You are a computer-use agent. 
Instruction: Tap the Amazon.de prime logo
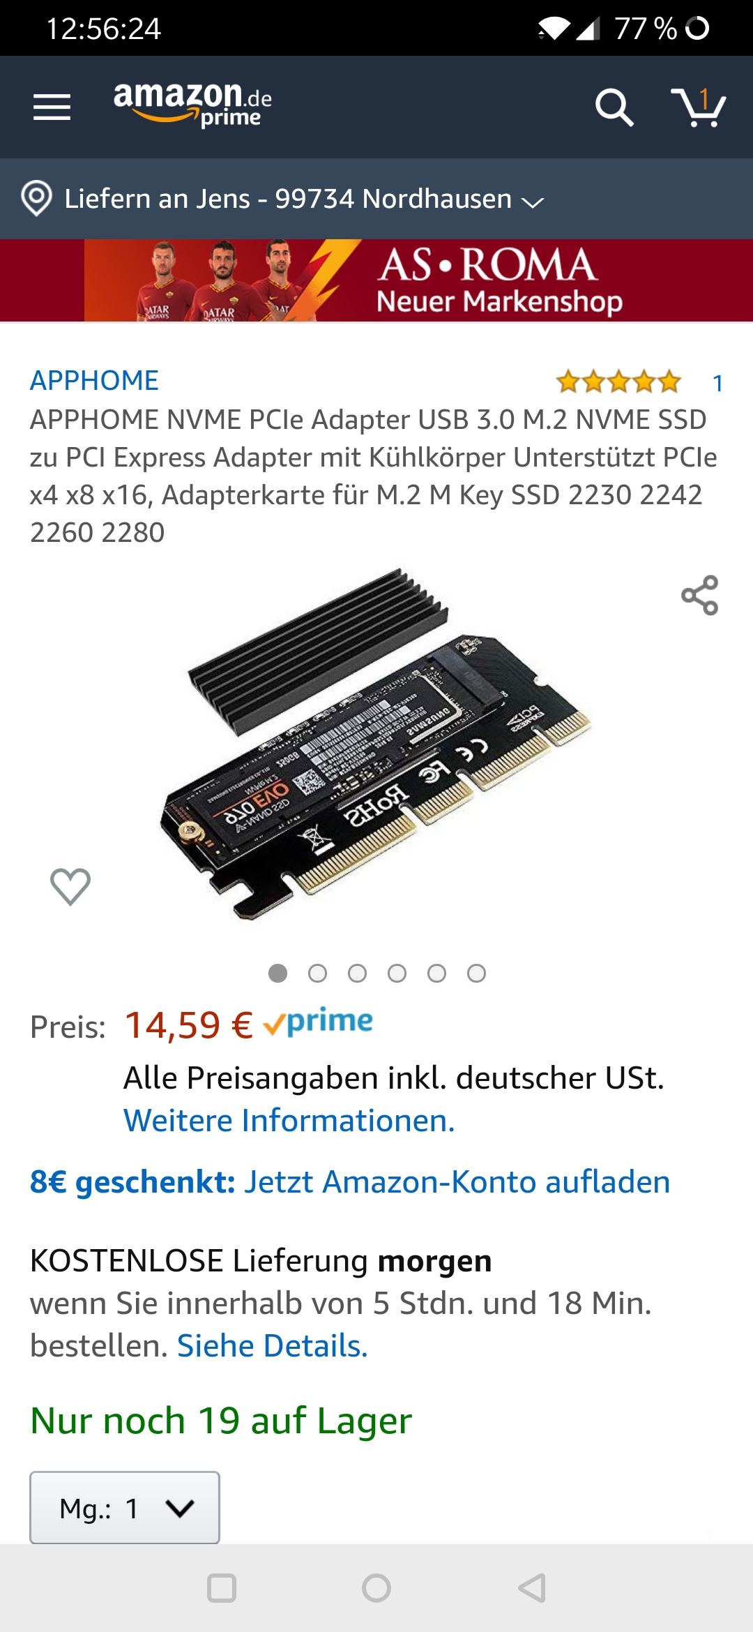tap(192, 105)
